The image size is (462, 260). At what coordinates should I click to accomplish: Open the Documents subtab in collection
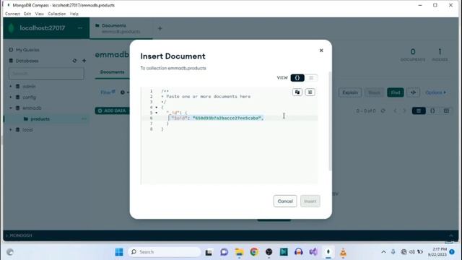pyautogui.click(x=113, y=72)
